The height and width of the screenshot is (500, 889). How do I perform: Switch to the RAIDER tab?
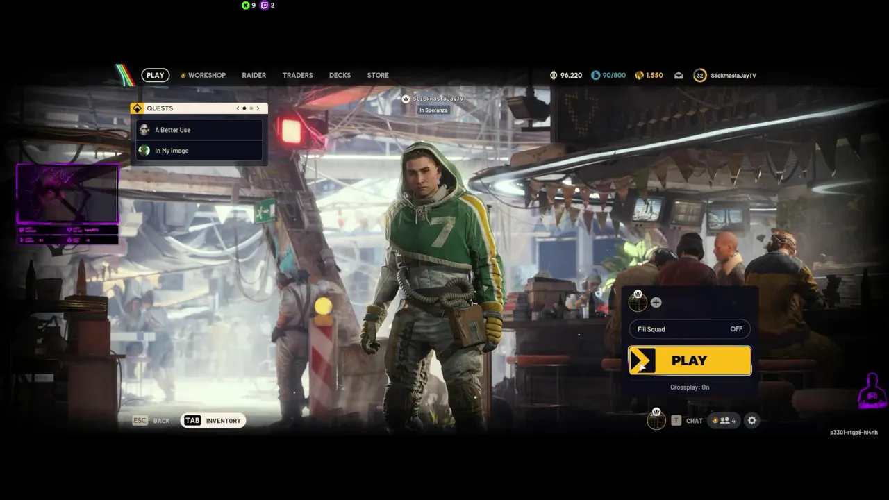tap(254, 75)
